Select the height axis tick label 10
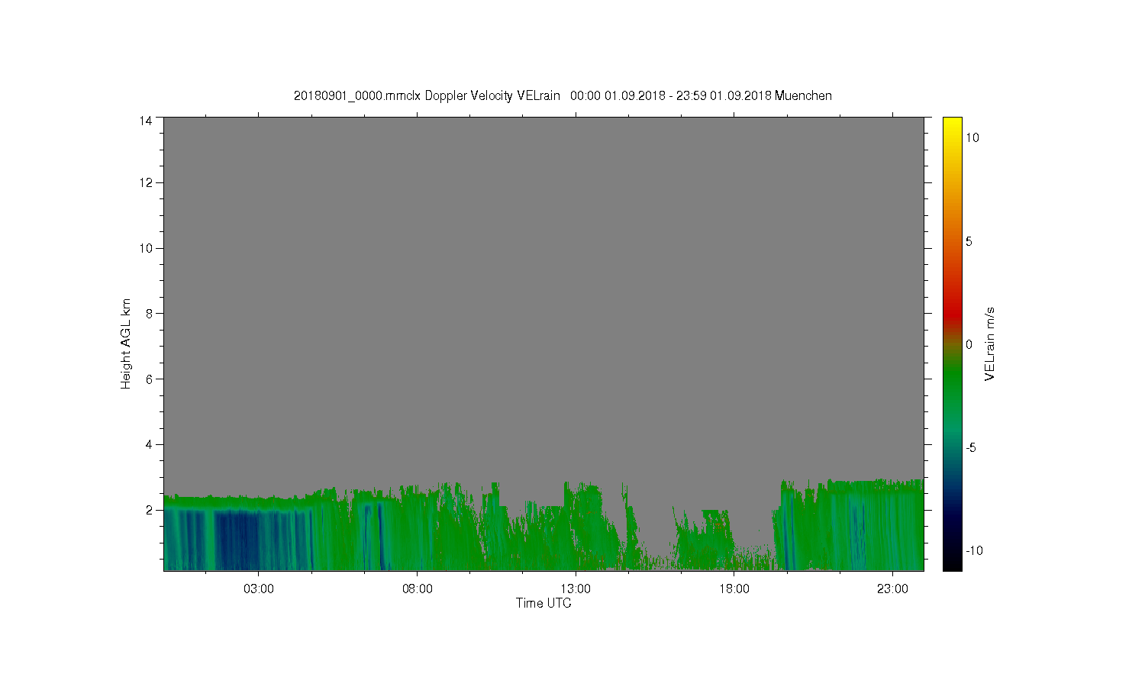This screenshot has height=687, width=1145. click(146, 248)
